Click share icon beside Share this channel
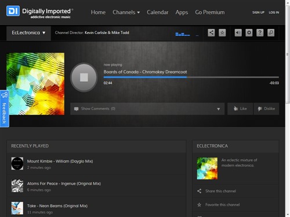The width and height of the screenshot is (290, 217). click(x=200, y=191)
